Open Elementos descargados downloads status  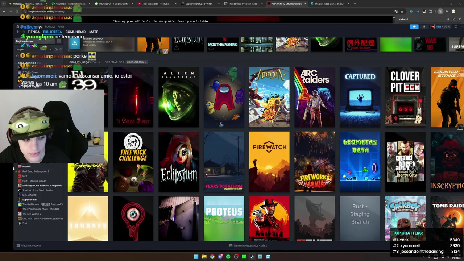click(248, 245)
